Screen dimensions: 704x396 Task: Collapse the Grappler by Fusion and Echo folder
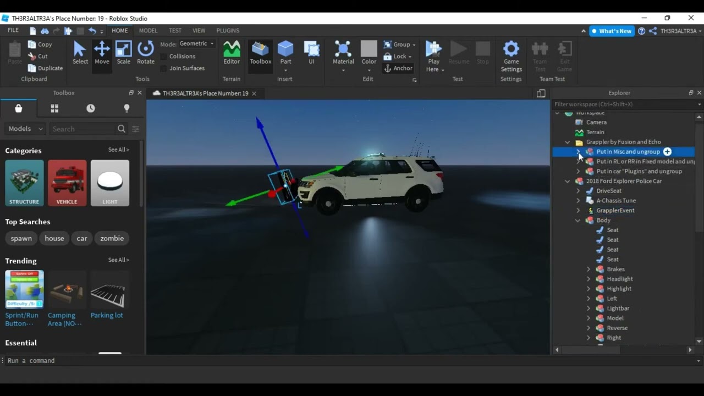coord(568,142)
